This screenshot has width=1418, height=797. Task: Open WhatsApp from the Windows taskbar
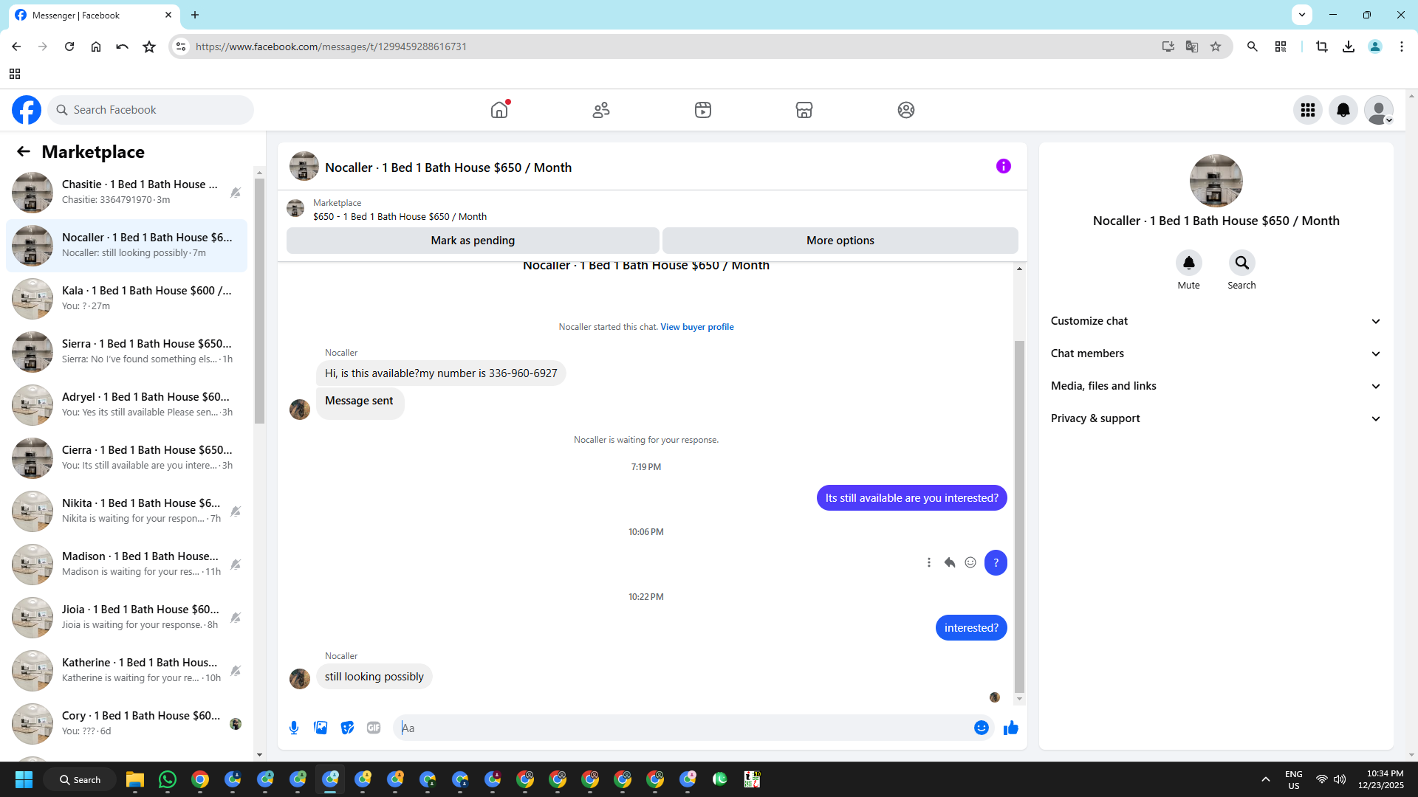coord(168,779)
